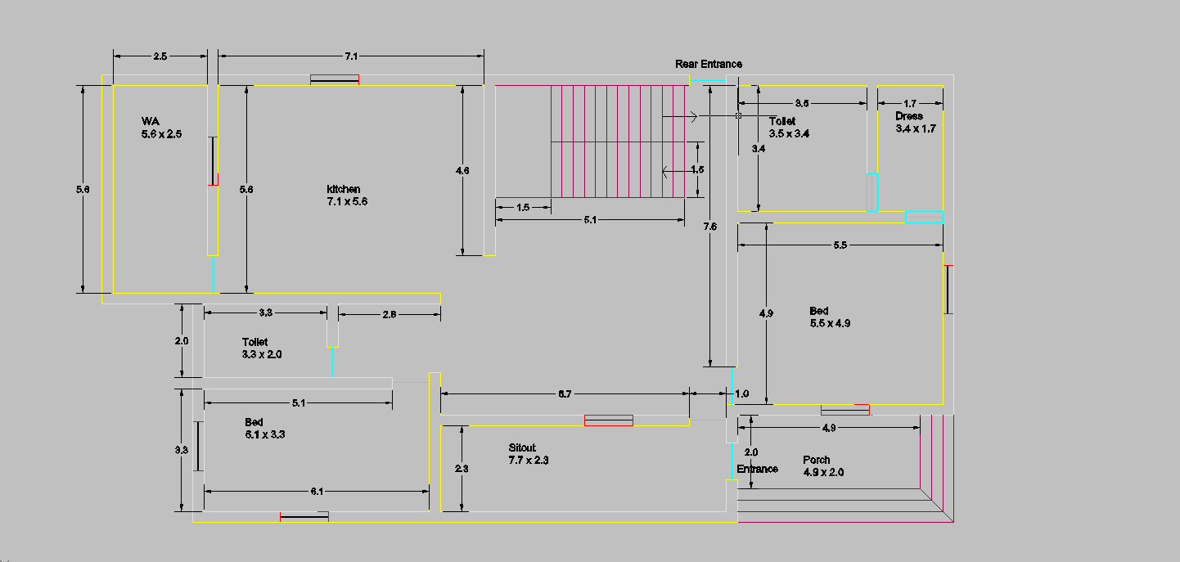Select the right-pointing arrow on the staircase

(x=691, y=117)
